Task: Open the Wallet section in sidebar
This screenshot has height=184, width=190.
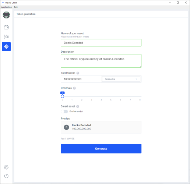Action: pyautogui.click(x=6, y=27)
